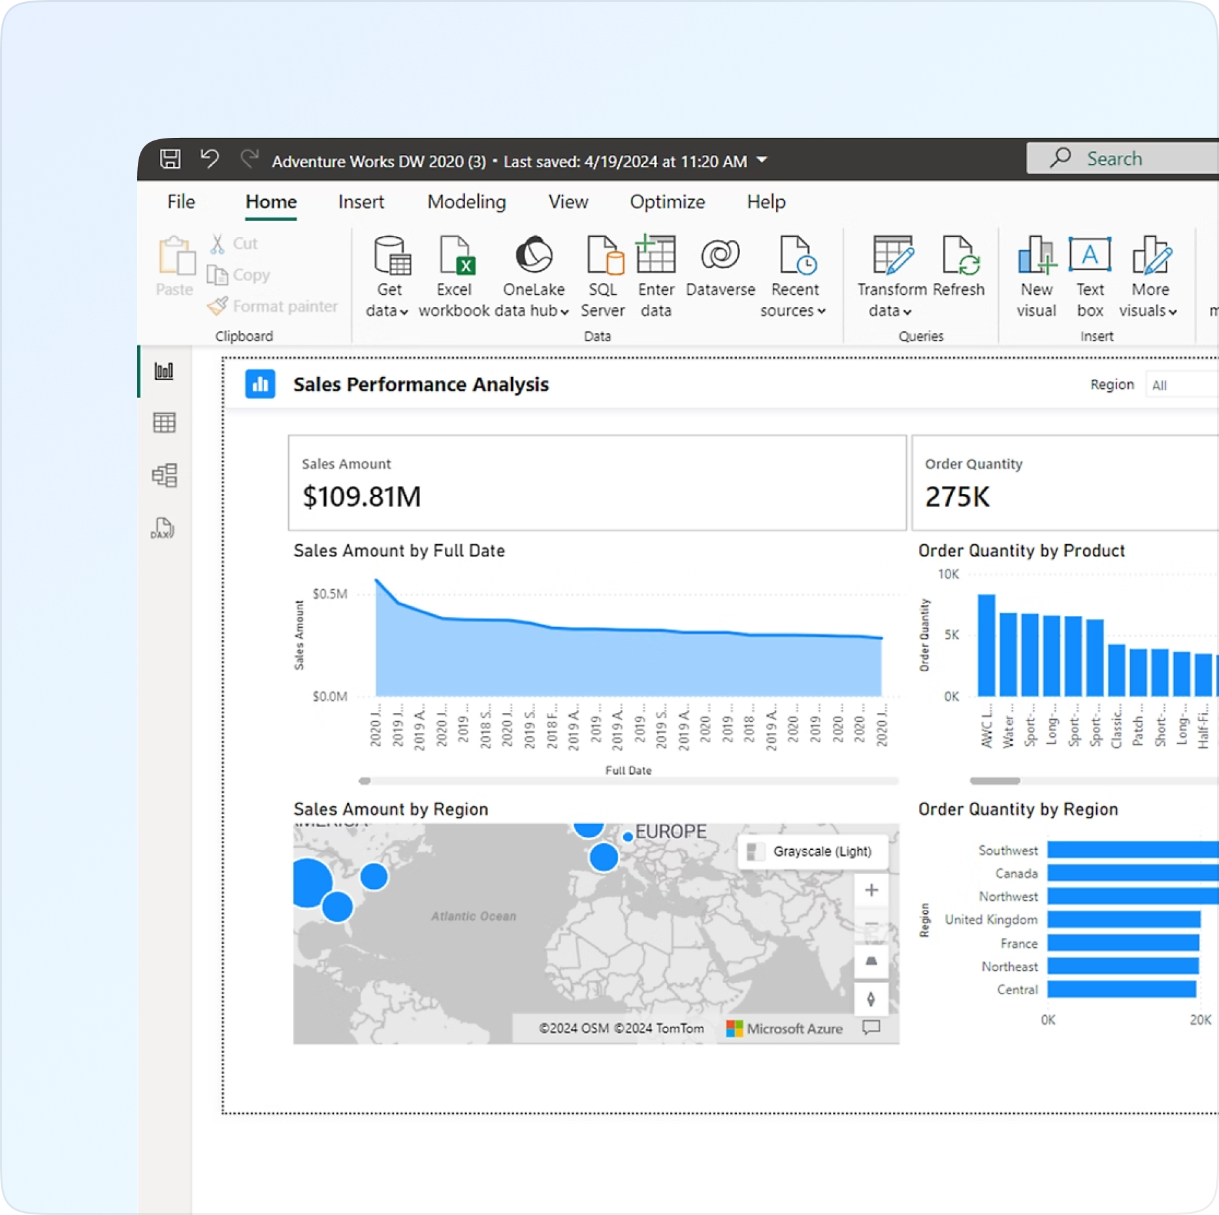Open DAX query view in sidebar
Viewport: 1219px width, 1215px height.
[x=163, y=528]
